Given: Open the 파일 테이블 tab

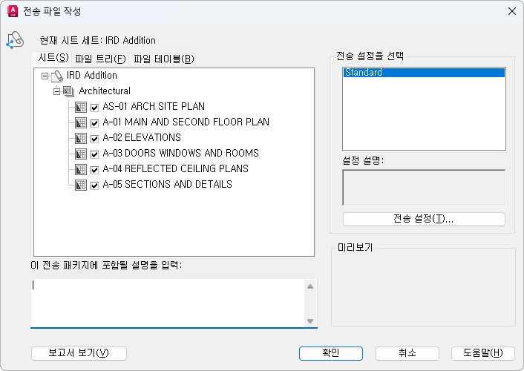Looking at the screenshot, I should tap(163, 59).
